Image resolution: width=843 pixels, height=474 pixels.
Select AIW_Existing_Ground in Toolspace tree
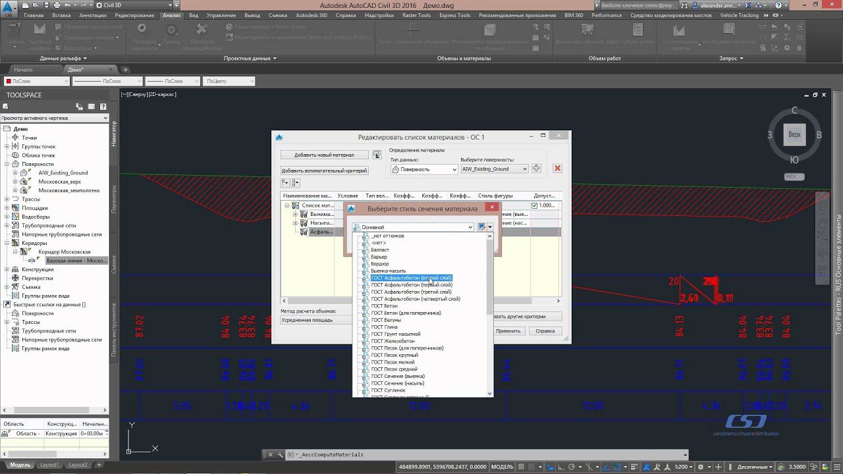[x=63, y=173]
